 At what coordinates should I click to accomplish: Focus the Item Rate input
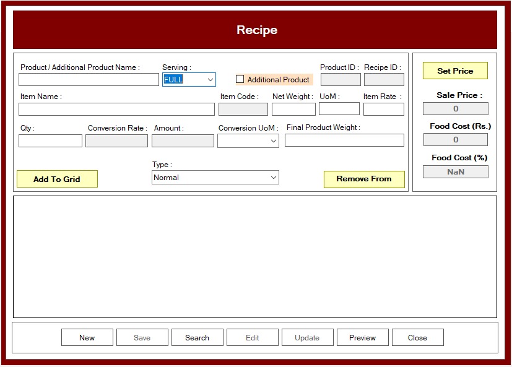click(383, 110)
